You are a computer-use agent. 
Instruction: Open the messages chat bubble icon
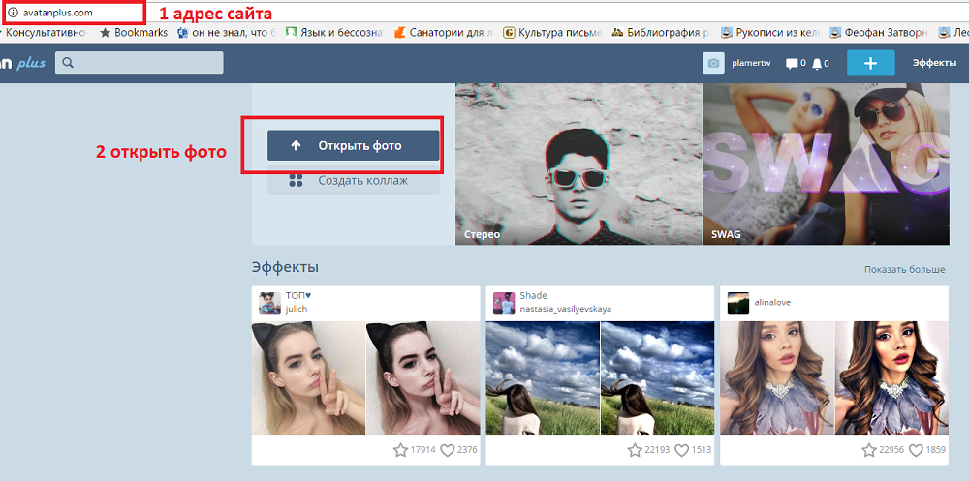(792, 64)
